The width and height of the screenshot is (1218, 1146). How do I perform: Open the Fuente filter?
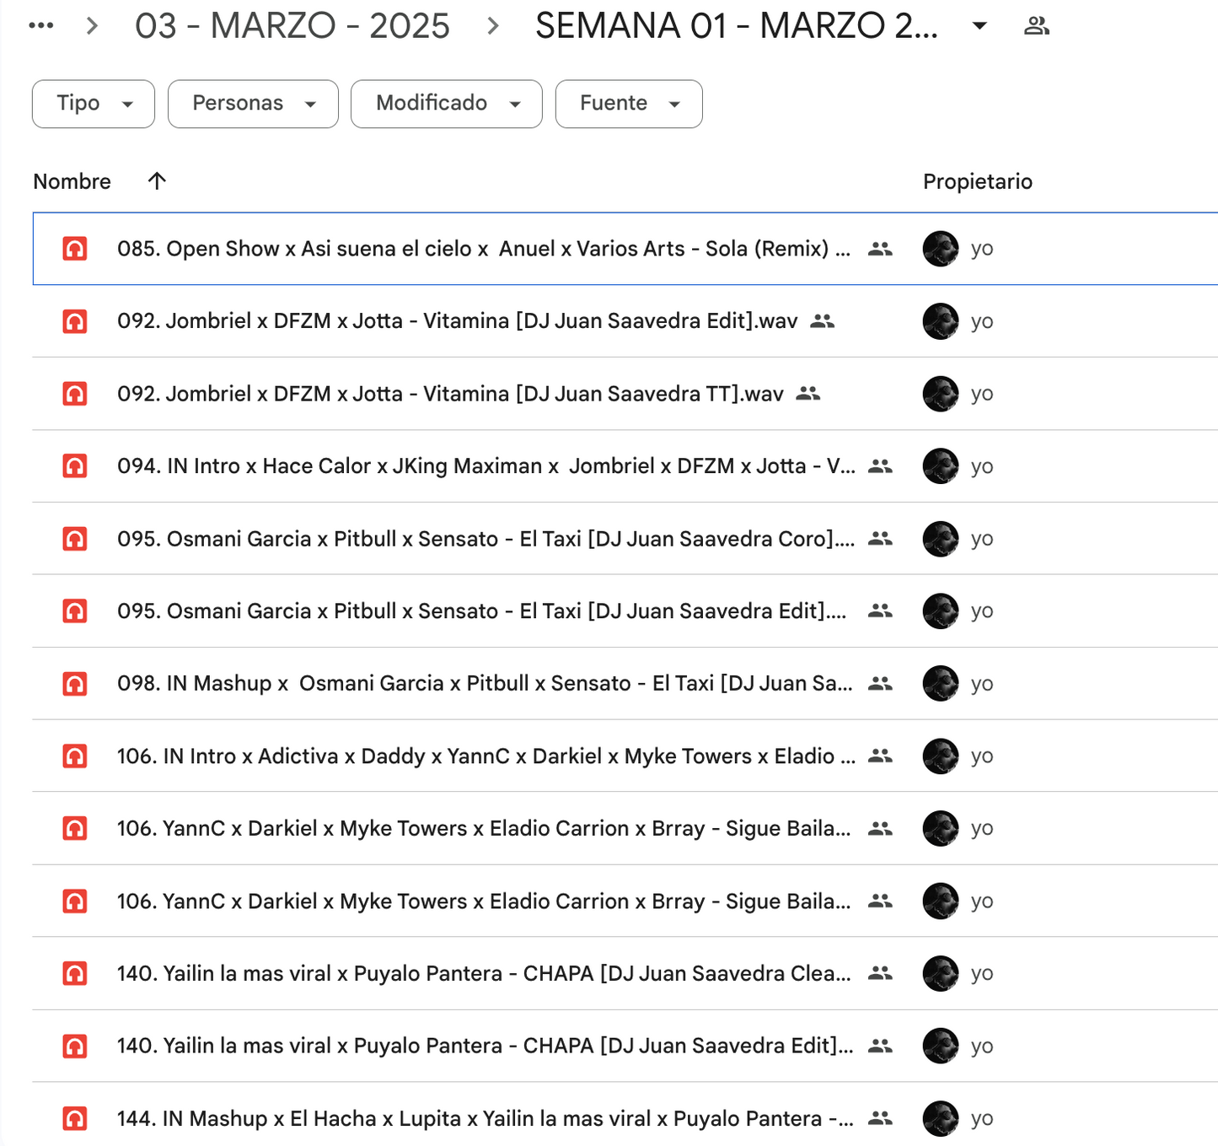628,104
